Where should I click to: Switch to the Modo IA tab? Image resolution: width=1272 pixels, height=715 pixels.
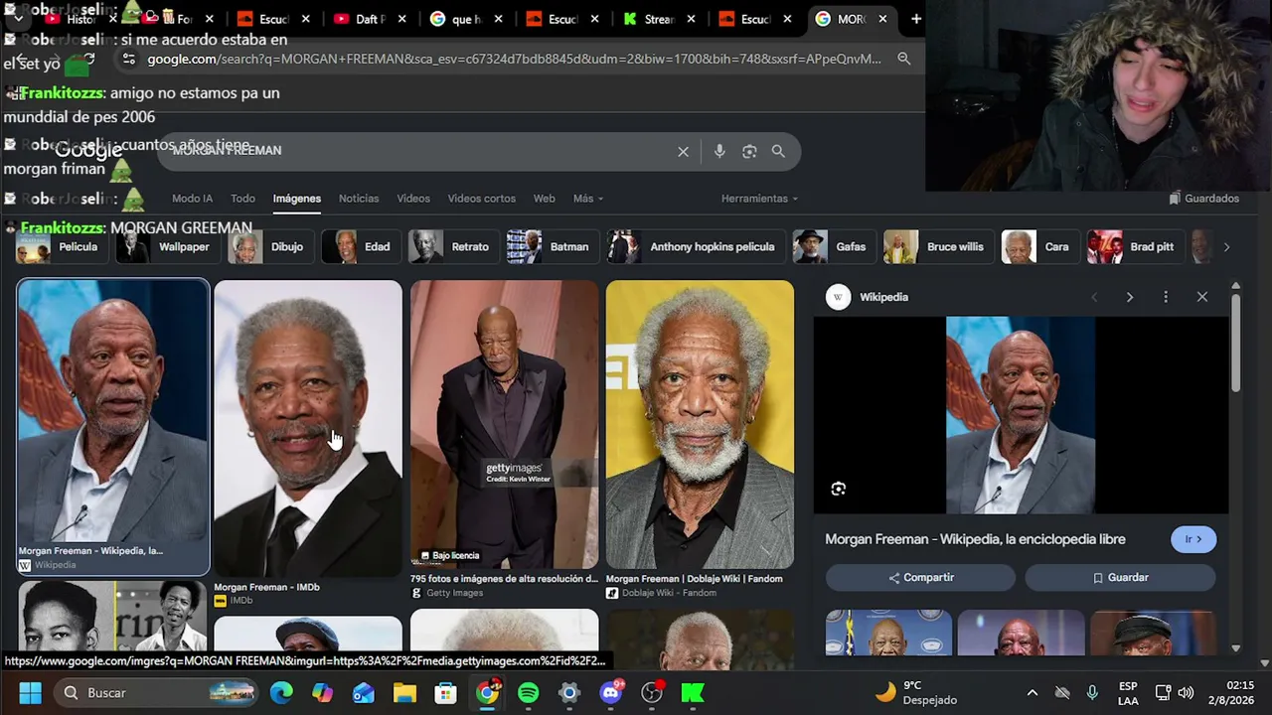pyautogui.click(x=192, y=199)
